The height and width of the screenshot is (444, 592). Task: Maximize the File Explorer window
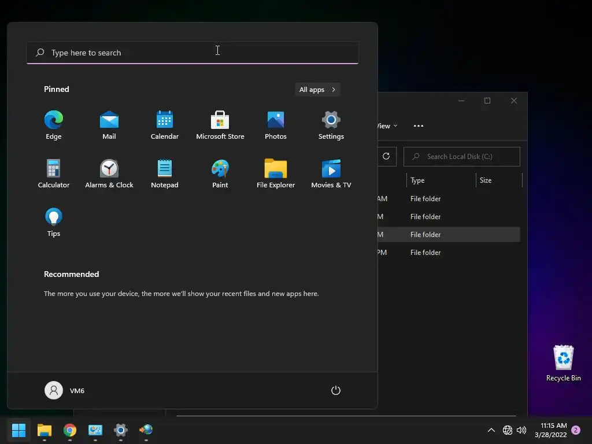tap(487, 101)
